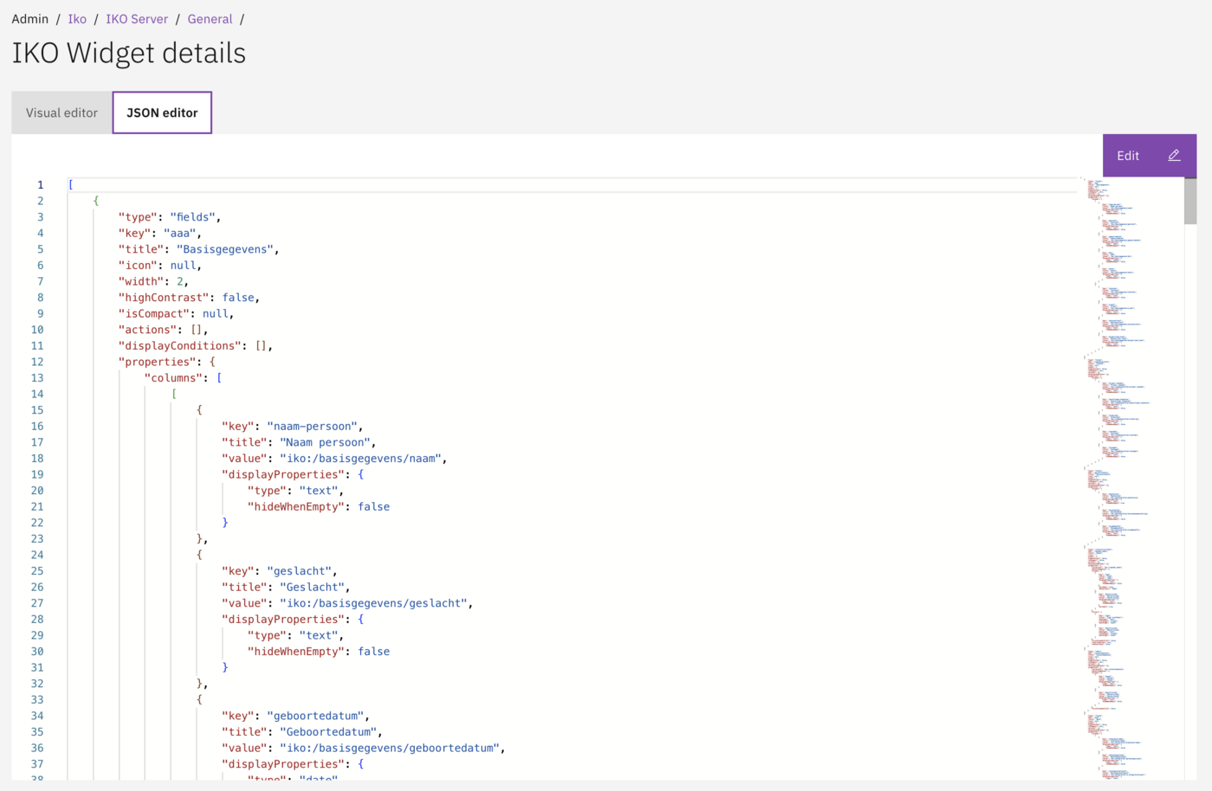Switch to the Visual editor tab
The width and height of the screenshot is (1212, 791).
(61, 113)
